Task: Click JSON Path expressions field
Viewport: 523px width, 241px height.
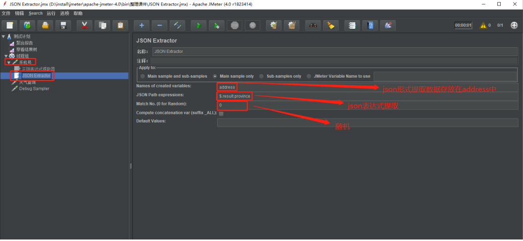Action: (368, 96)
